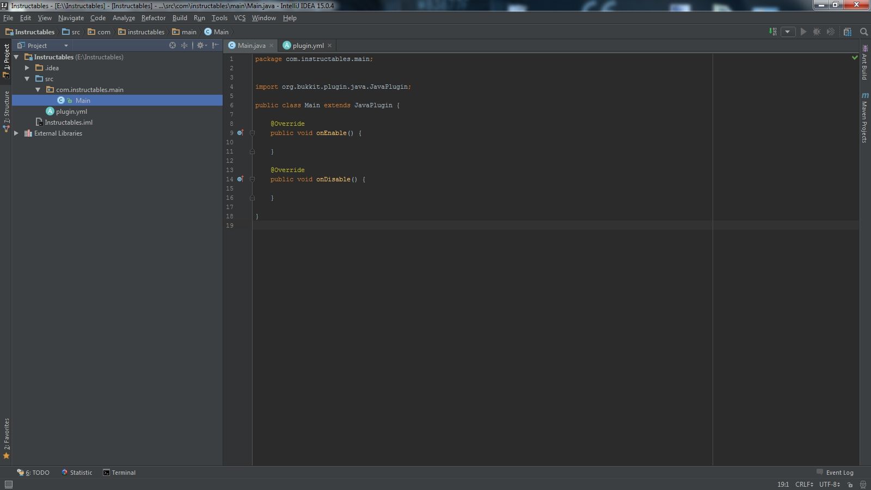Viewport: 871px width, 490px height.
Task: Click the onEnable override gutter icon
Action: pos(240,133)
